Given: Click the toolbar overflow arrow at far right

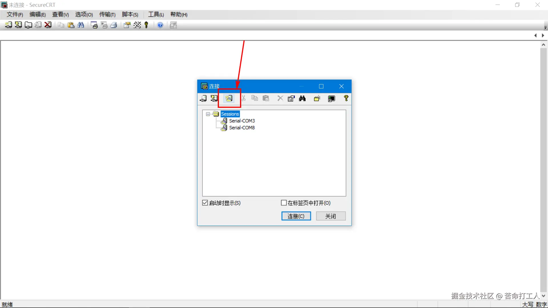Looking at the screenshot, I should coord(545,28).
